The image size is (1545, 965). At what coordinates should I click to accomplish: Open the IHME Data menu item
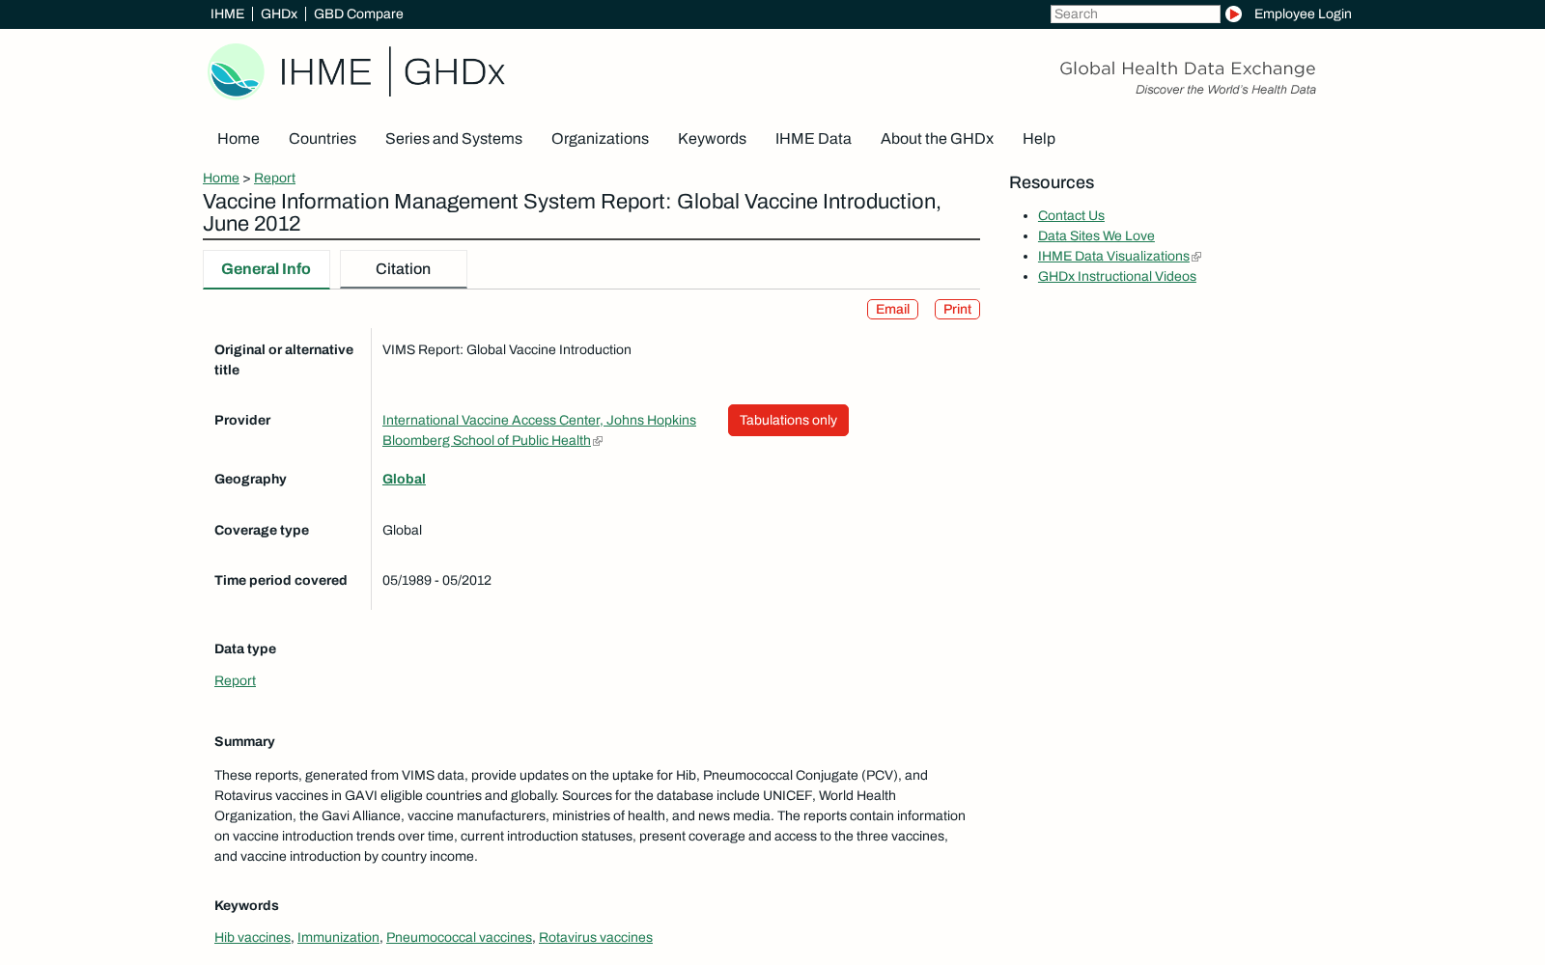pos(813,139)
